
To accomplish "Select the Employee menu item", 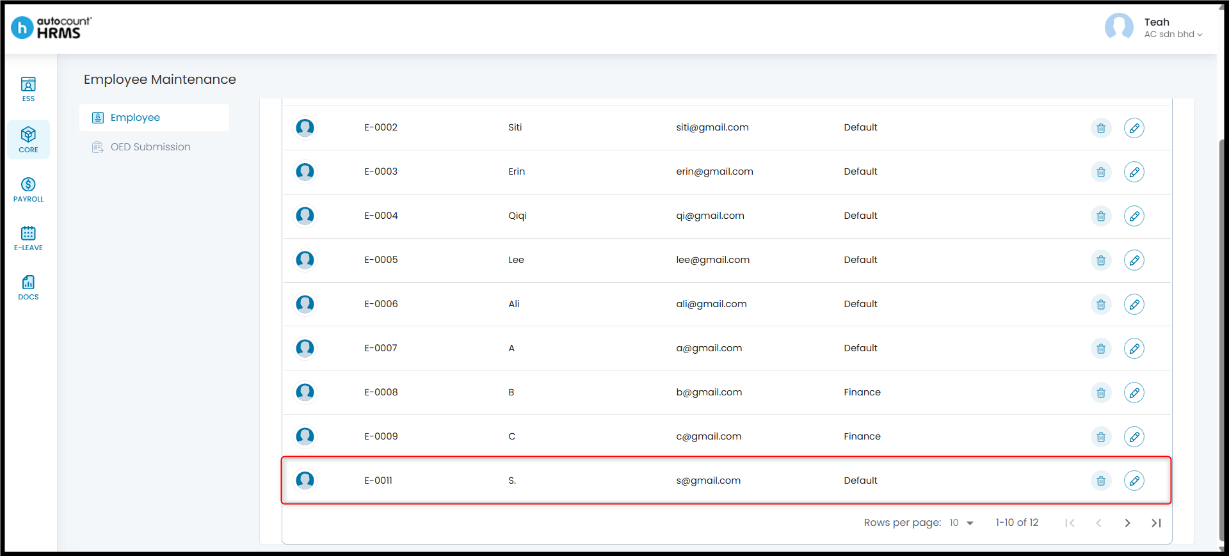I will point(154,118).
